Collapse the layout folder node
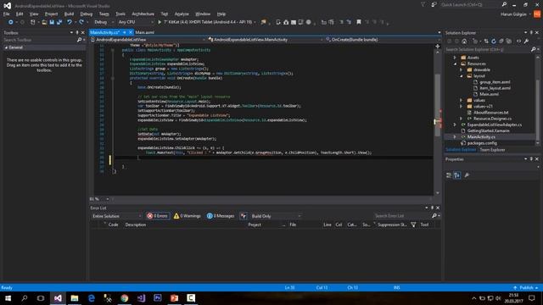The image size is (543, 305). [x=461, y=76]
